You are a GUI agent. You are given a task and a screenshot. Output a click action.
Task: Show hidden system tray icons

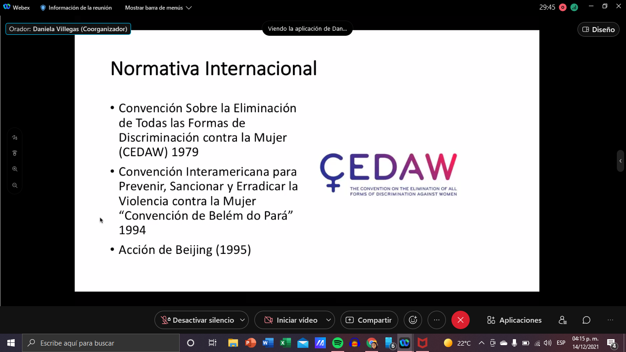click(x=482, y=343)
